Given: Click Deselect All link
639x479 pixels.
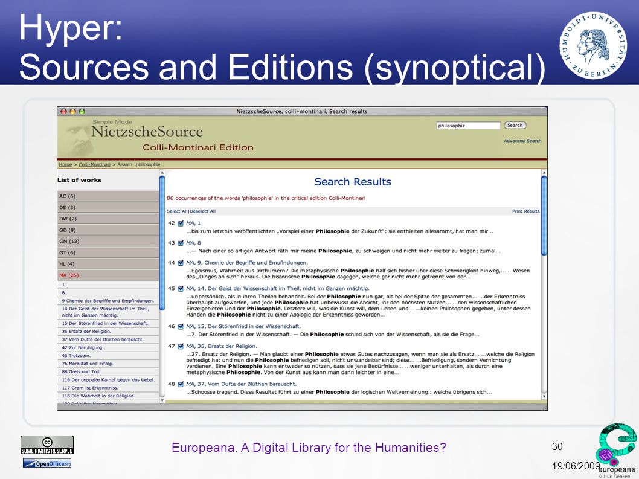Looking at the screenshot, I should click(202, 211).
